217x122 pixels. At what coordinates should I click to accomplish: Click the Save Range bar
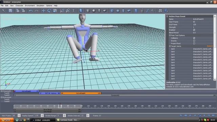pyautogui.click(x=47, y=110)
